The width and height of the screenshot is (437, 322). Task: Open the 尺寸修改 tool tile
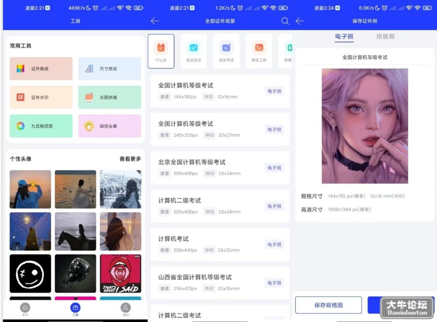click(x=110, y=69)
